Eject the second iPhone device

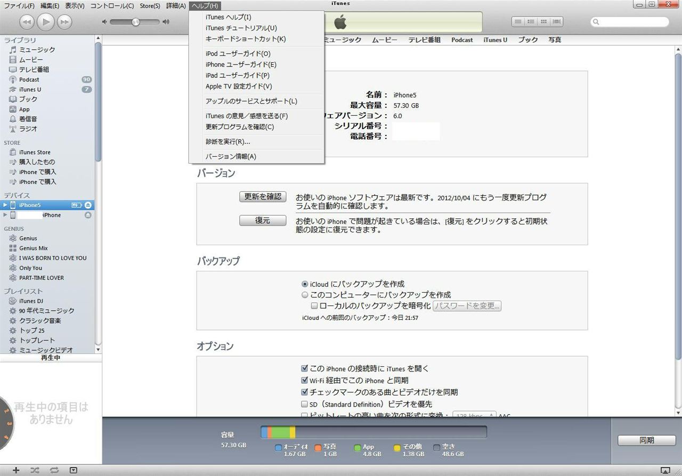(88, 215)
